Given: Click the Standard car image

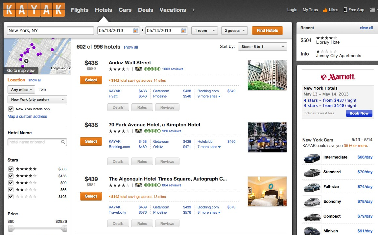Looking at the screenshot, I should coord(312,172).
